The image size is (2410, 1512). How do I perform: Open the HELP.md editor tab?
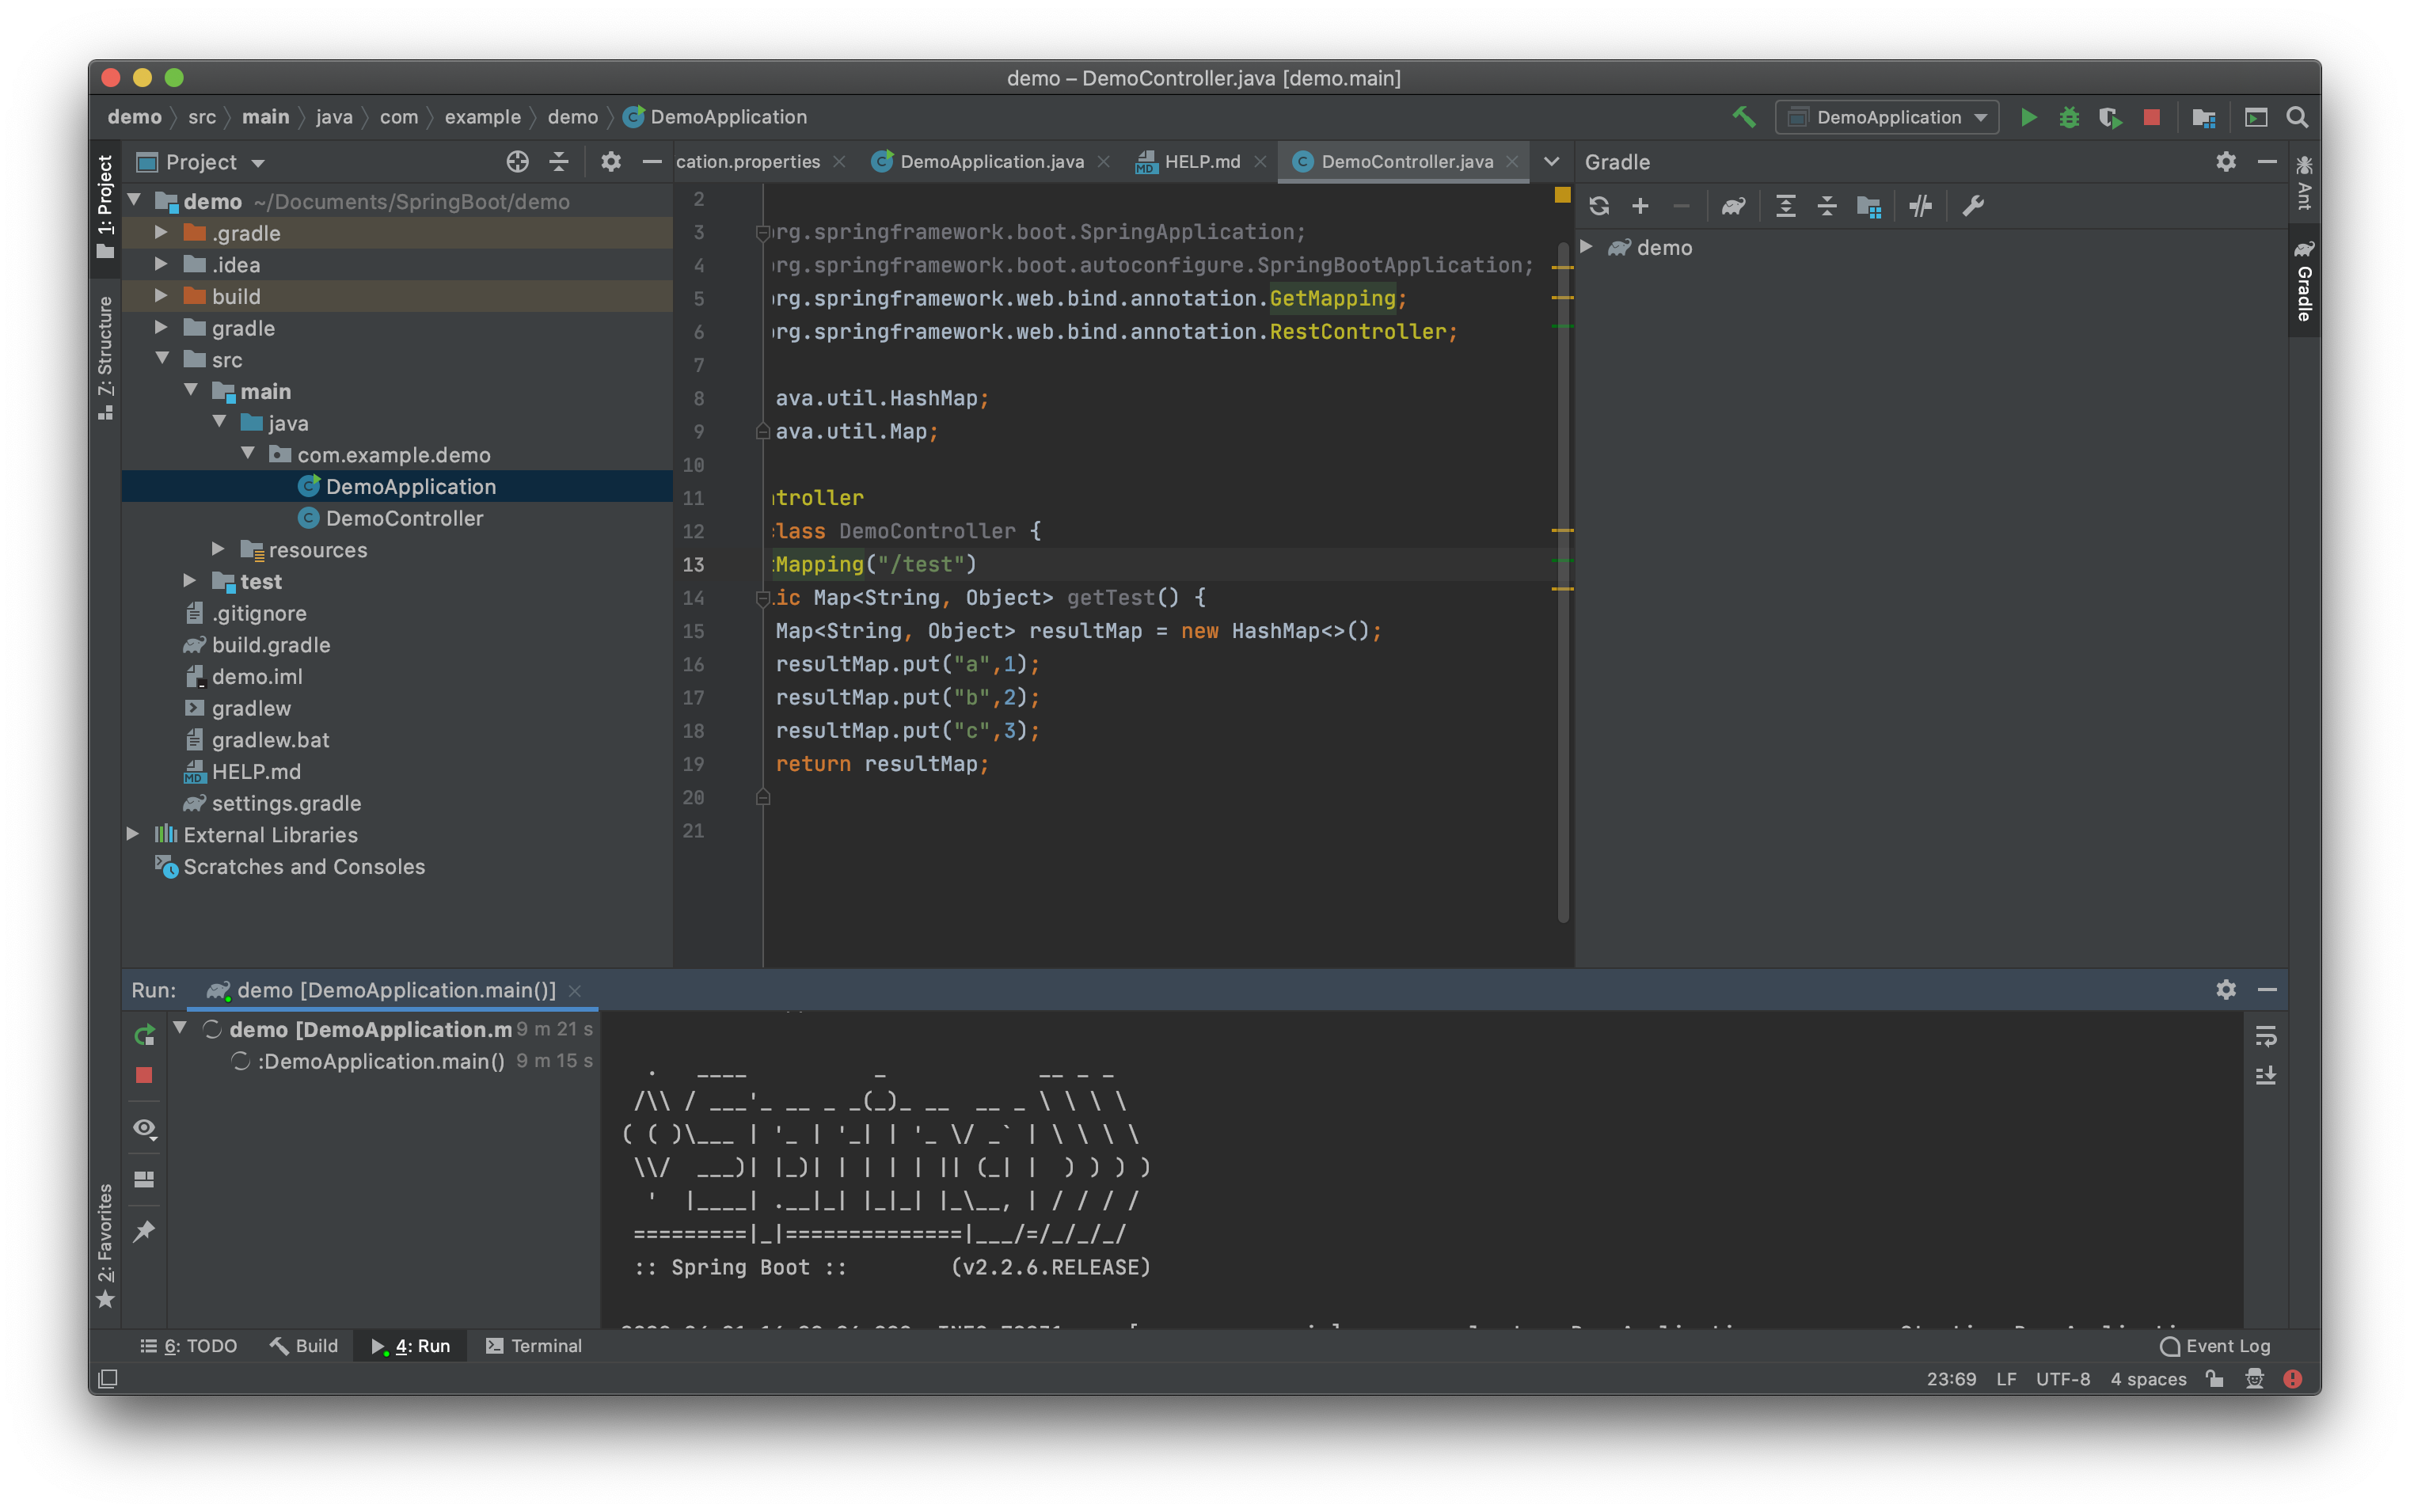[1201, 162]
